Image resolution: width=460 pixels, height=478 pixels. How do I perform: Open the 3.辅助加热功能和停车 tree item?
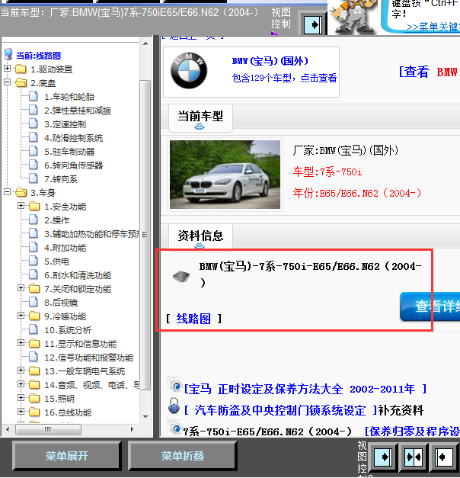(91, 234)
